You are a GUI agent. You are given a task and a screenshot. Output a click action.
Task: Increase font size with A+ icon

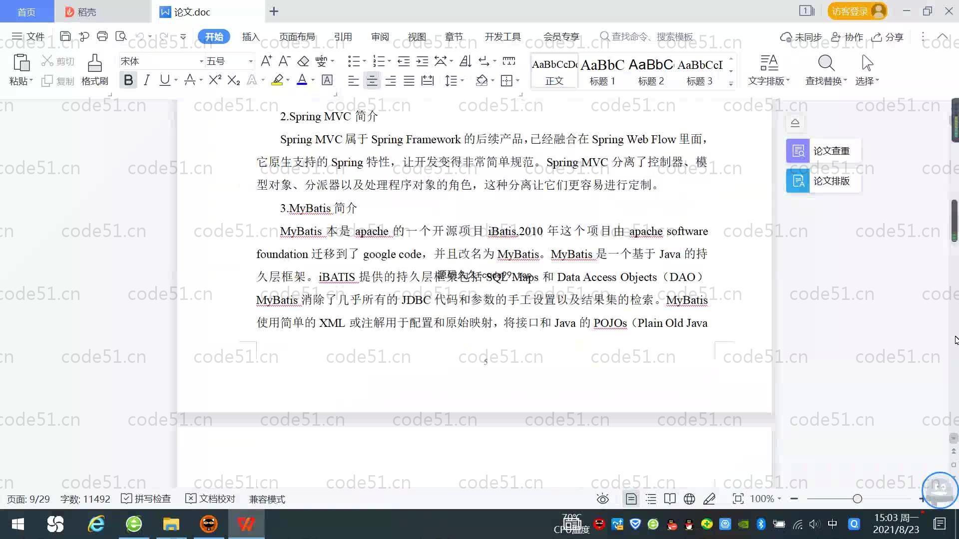(x=266, y=61)
